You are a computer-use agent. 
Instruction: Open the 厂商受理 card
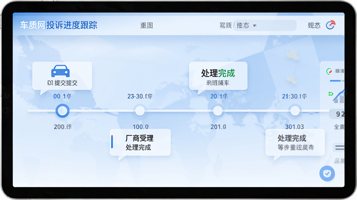tap(140, 142)
